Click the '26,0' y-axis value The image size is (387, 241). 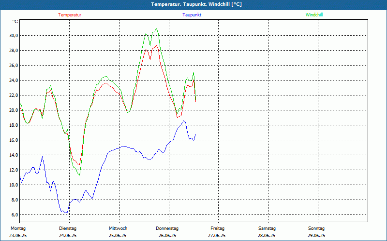coord(13,66)
